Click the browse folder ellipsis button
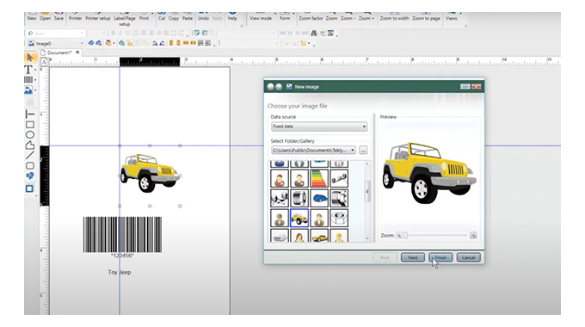Viewport: 585px width, 327px height. (363, 150)
